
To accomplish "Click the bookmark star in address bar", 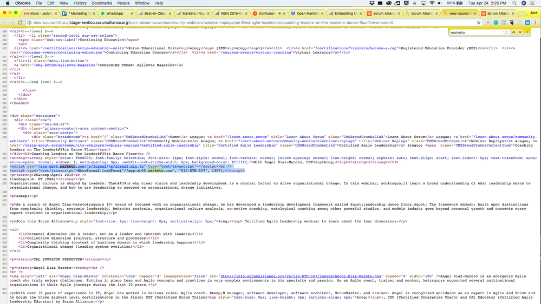I will [479, 23].
